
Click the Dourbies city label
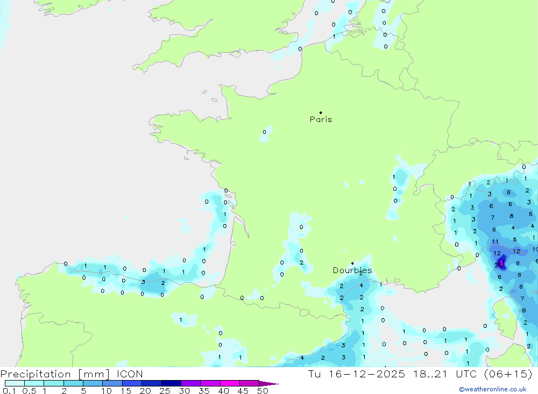[352, 270]
